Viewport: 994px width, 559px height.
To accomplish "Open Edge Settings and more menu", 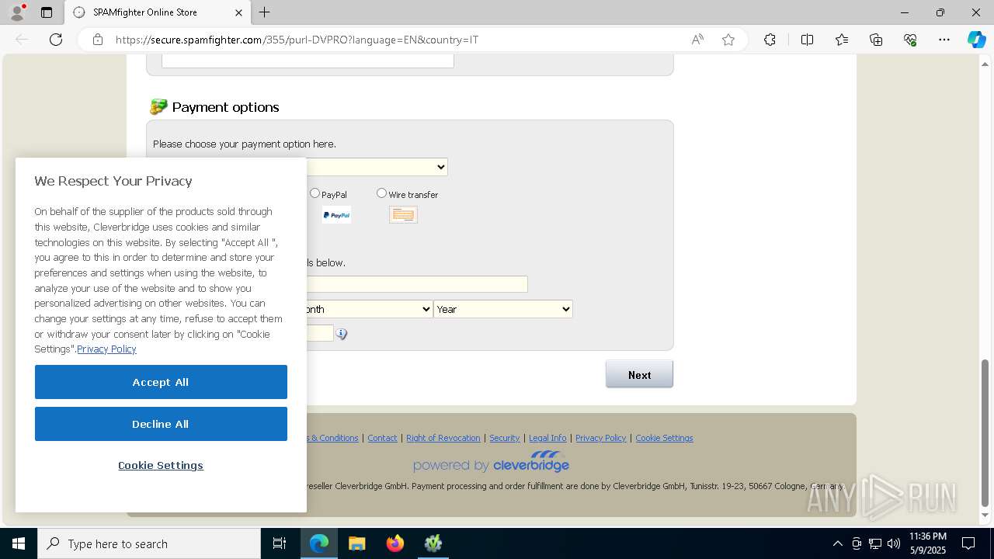I will tap(944, 40).
